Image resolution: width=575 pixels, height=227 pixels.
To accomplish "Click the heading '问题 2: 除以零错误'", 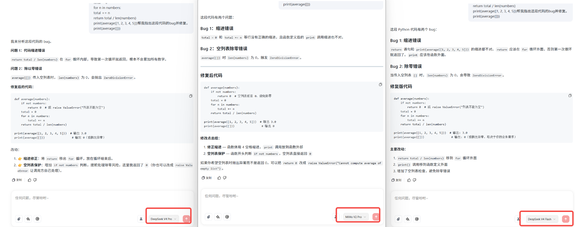I will tap(26, 68).
